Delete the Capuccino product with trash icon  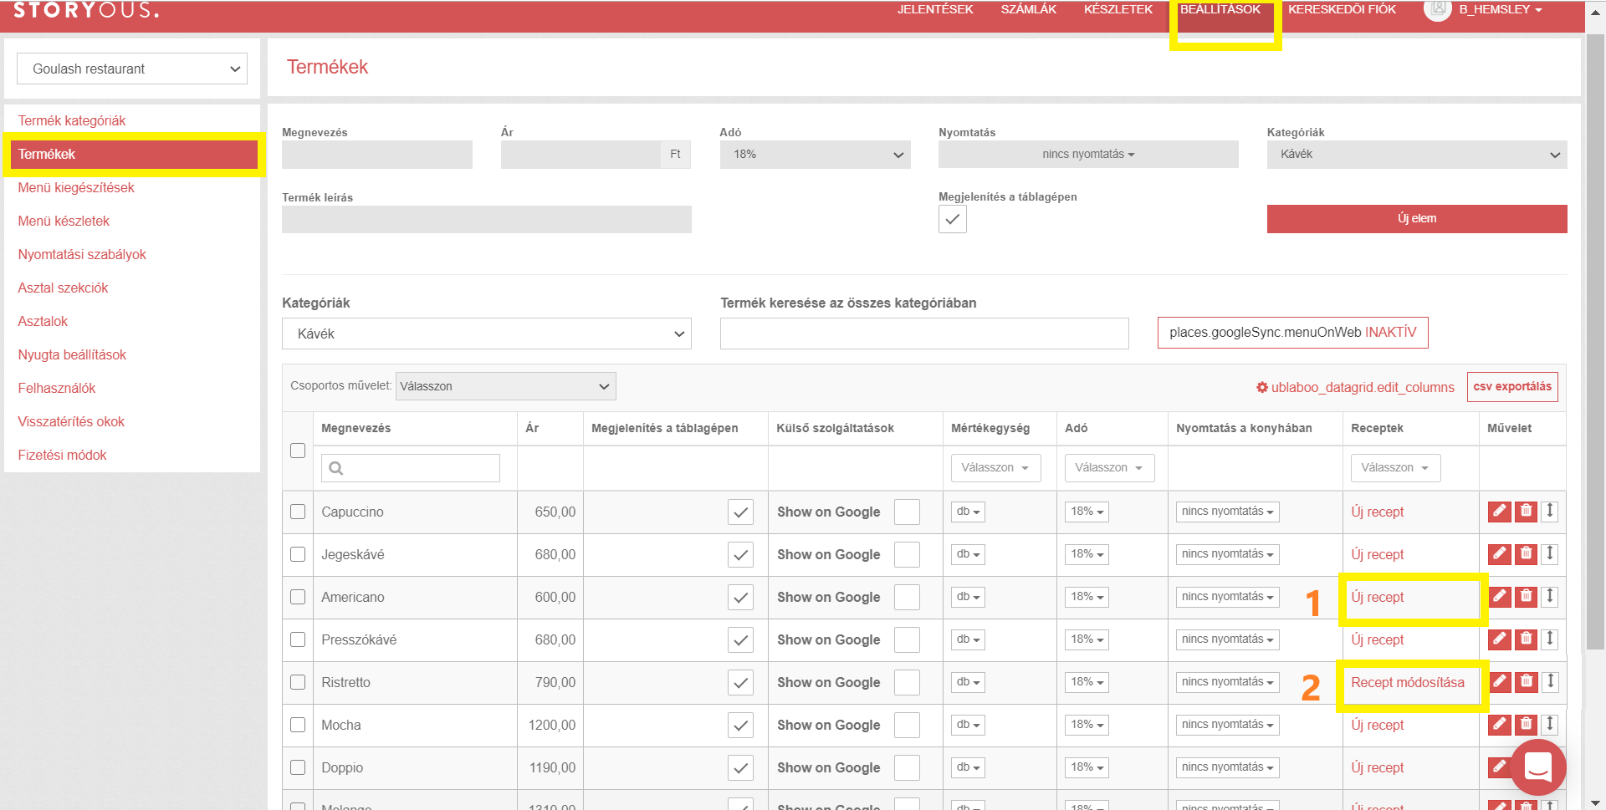pos(1527,512)
